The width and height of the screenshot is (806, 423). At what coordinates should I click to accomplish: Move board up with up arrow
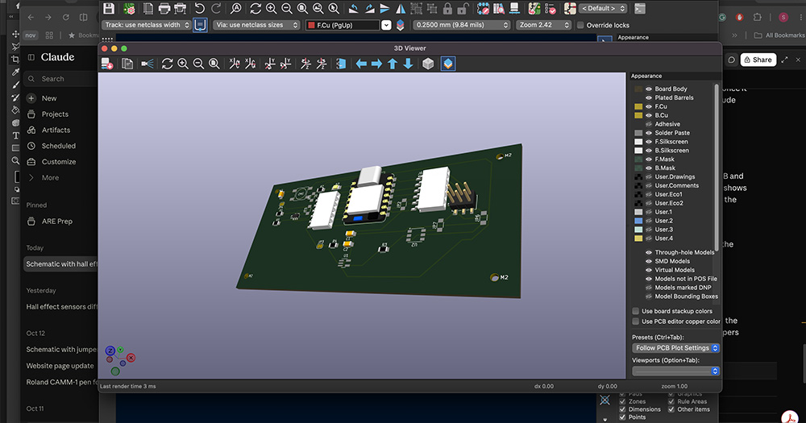[x=393, y=64]
